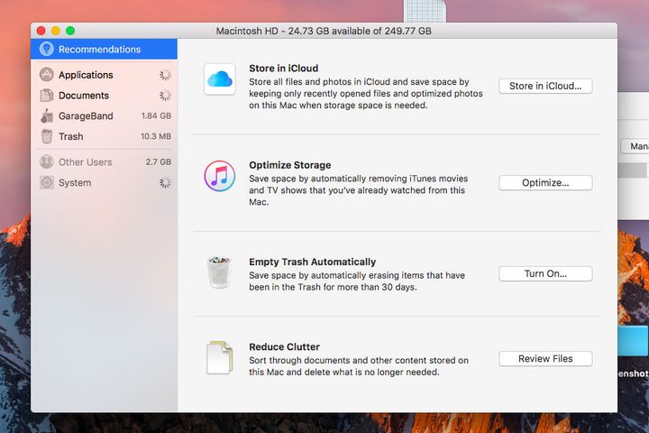Screen dimensions: 649x433
Task: Click the Optimize... button
Action: (x=545, y=183)
